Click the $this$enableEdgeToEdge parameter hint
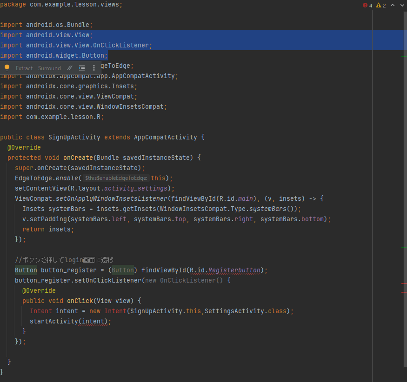Viewport: 407px width, 382px height. pos(116,178)
